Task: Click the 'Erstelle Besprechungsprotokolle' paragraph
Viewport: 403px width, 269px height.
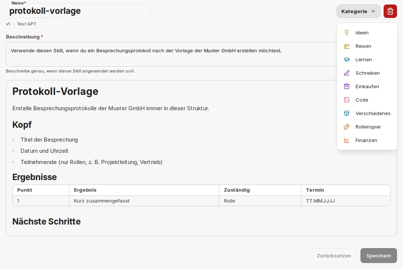Action: click(110, 108)
